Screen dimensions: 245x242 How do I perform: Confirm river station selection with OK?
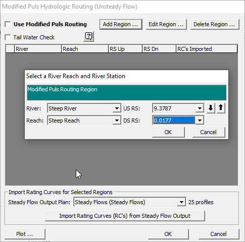(168, 132)
